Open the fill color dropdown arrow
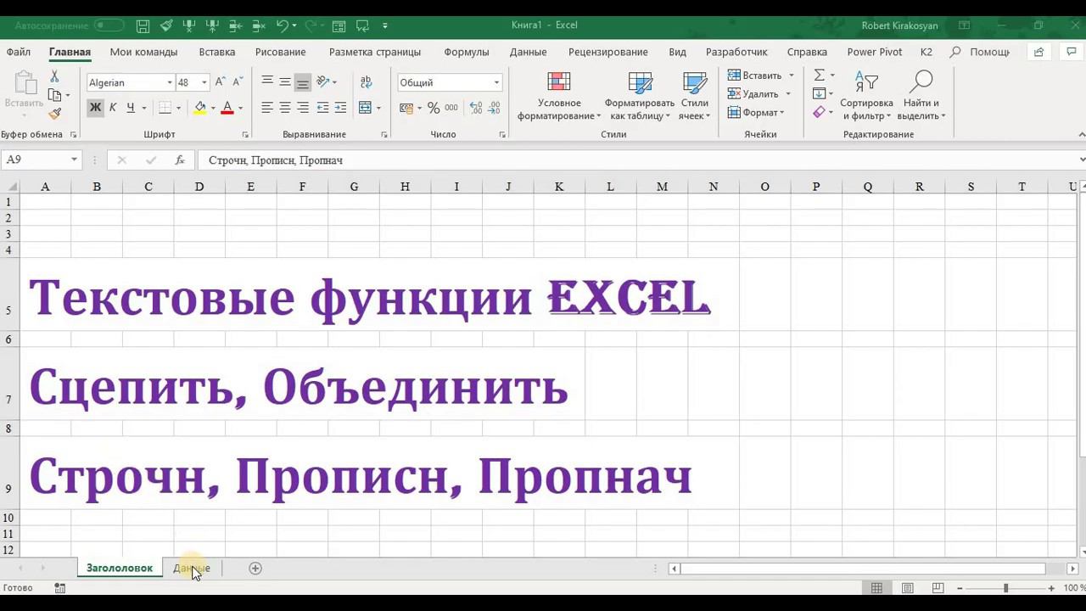The image size is (1086, 611). (213, 108)
